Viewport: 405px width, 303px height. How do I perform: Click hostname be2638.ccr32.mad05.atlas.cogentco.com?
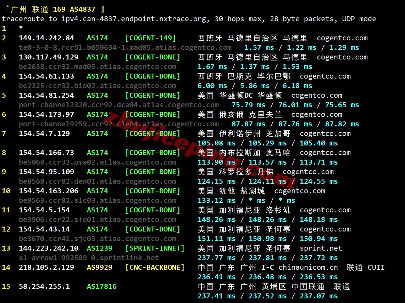98,67
